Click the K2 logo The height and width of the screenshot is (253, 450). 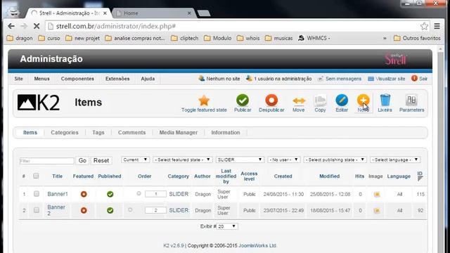(x=39, y=103)
